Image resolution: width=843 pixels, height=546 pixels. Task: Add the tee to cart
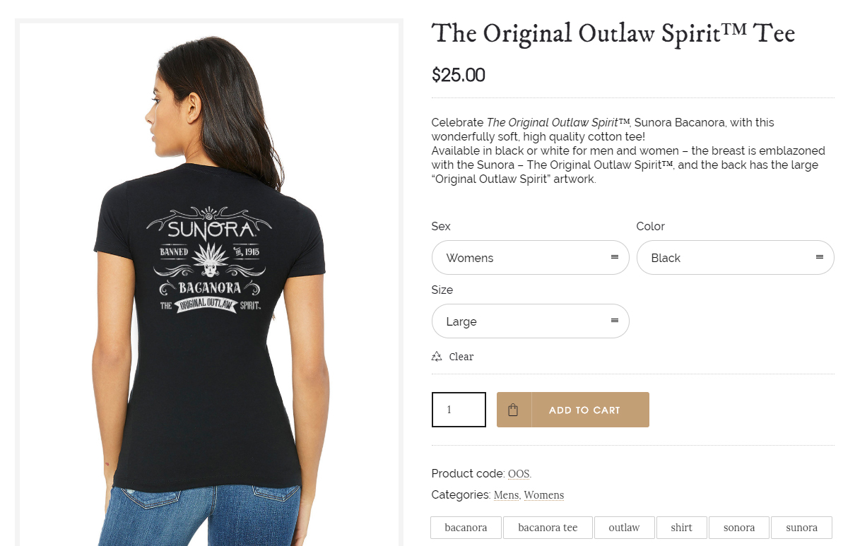(x=572, y=410)
